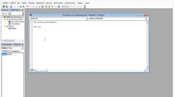Screen dimensions: 174x97
Task: Open the Ayuda menu
Action: click(87, 3)
